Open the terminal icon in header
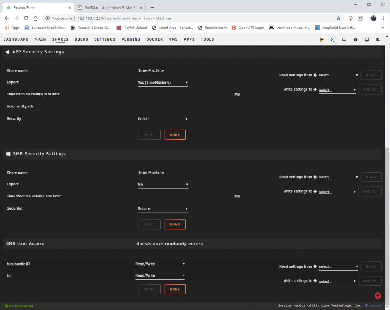Viewport: 390px width, 310px height. (x=333, y=39)
